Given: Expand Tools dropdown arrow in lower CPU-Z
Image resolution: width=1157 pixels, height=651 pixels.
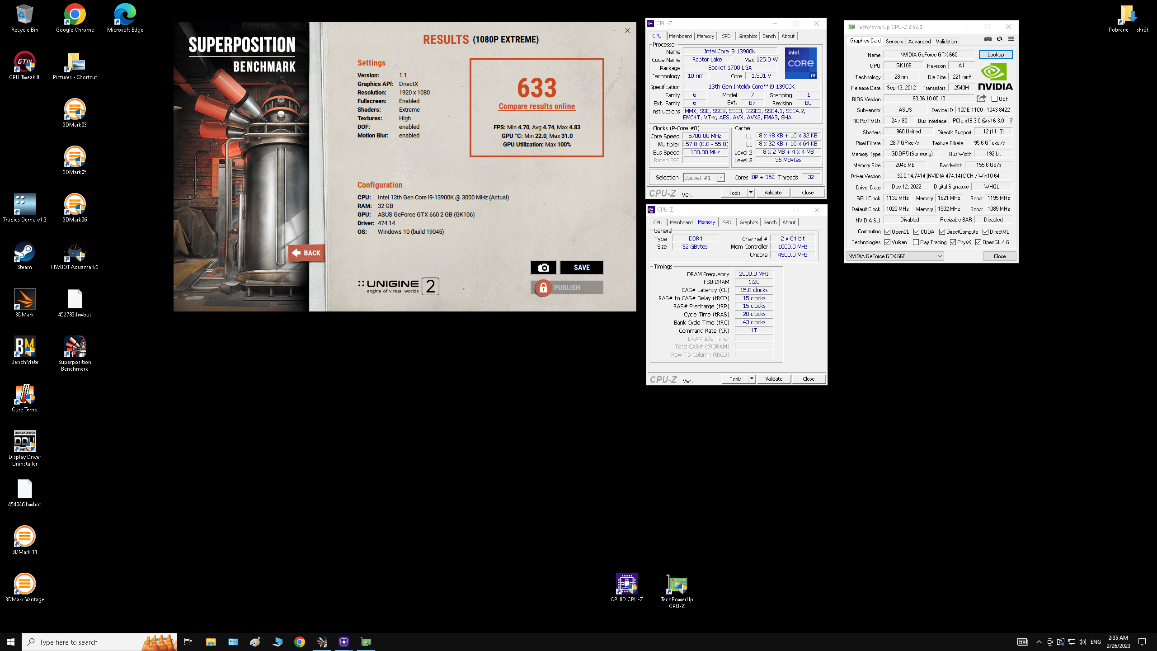Looking at the screenshot, I should click(752, 379).
